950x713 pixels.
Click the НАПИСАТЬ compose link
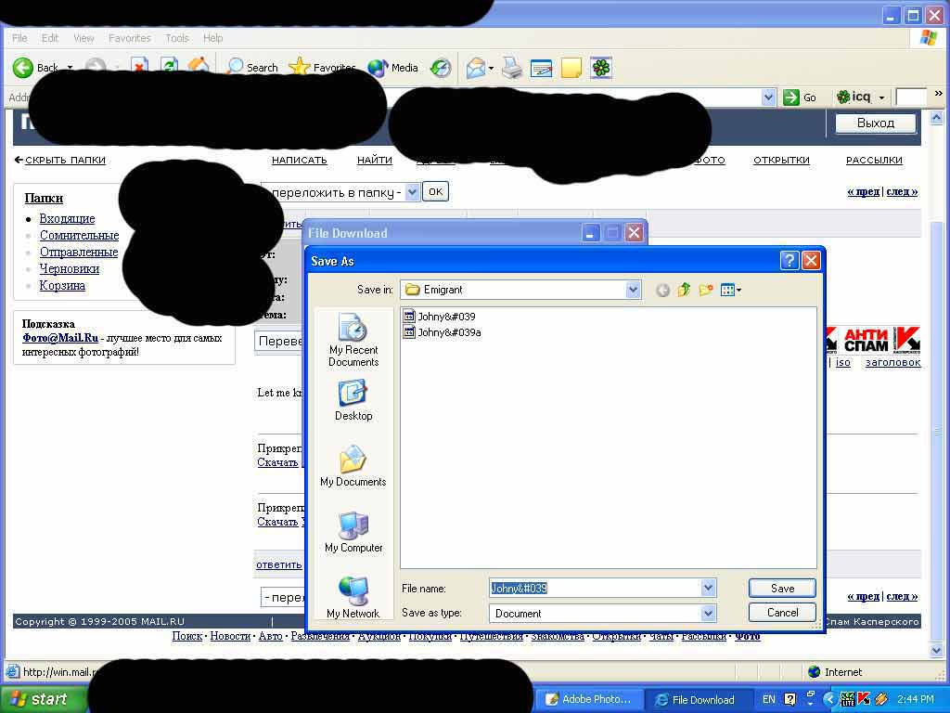click(x=300, y=160)
